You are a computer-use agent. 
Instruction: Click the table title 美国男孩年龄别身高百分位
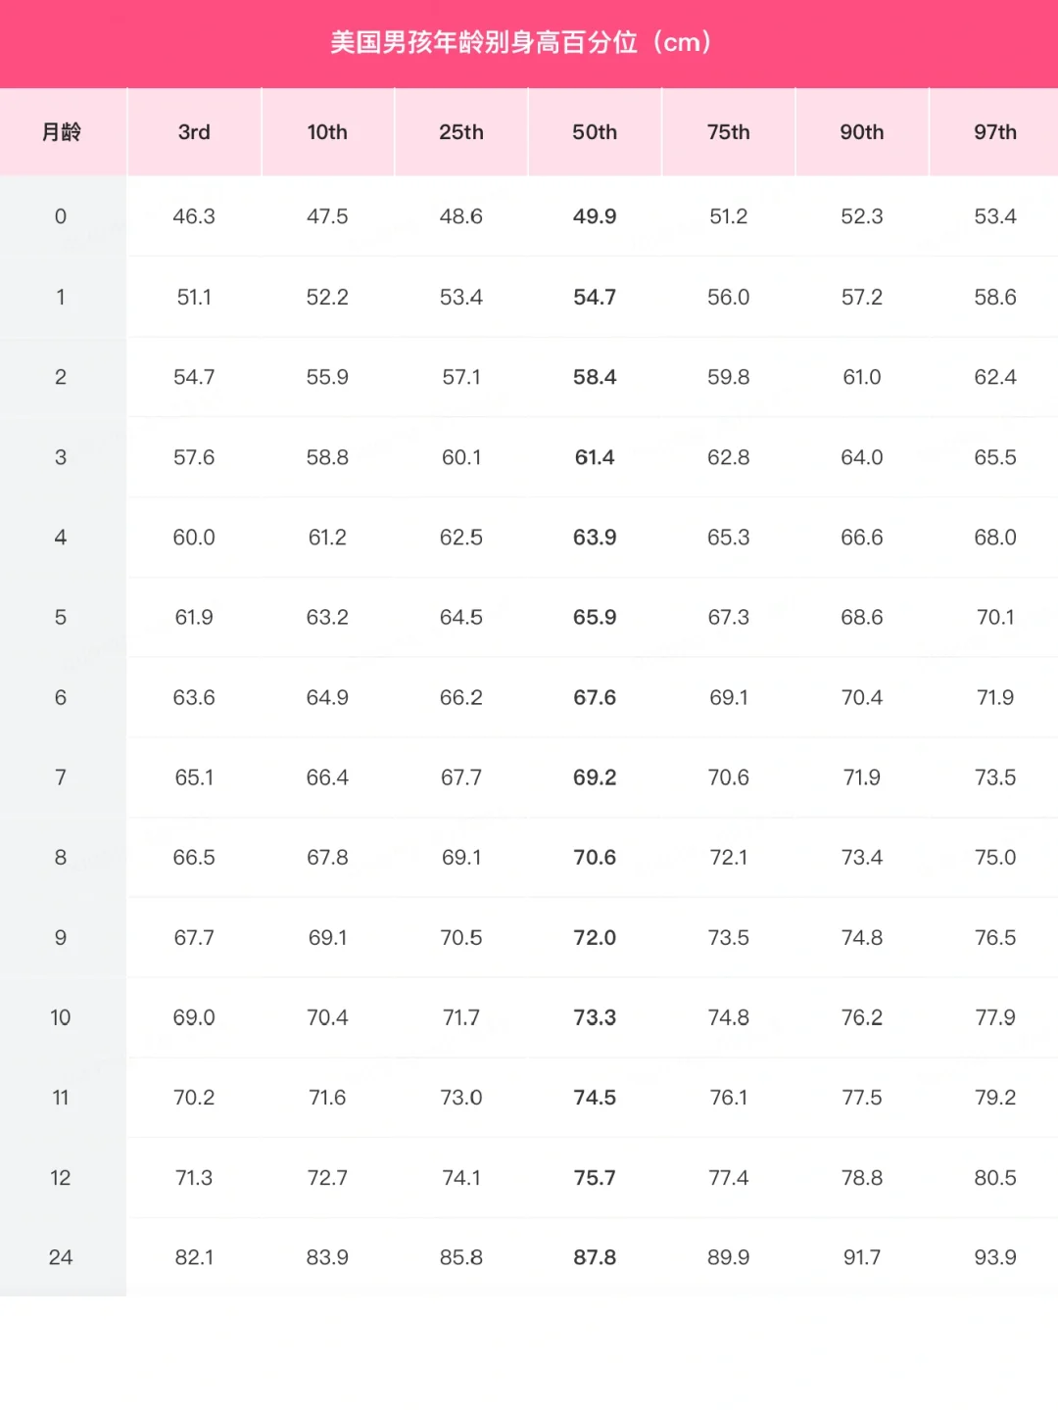[x=483, y=43]
